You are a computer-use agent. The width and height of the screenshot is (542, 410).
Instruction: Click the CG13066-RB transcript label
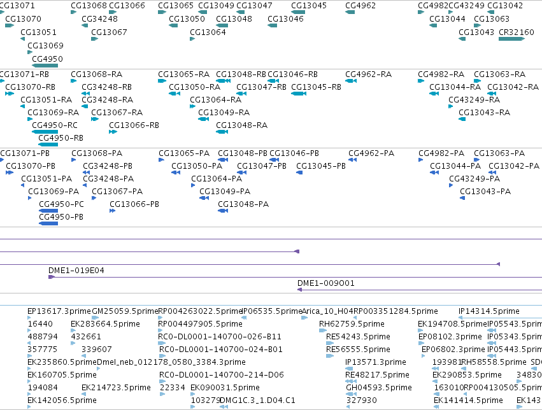[134, 125]
